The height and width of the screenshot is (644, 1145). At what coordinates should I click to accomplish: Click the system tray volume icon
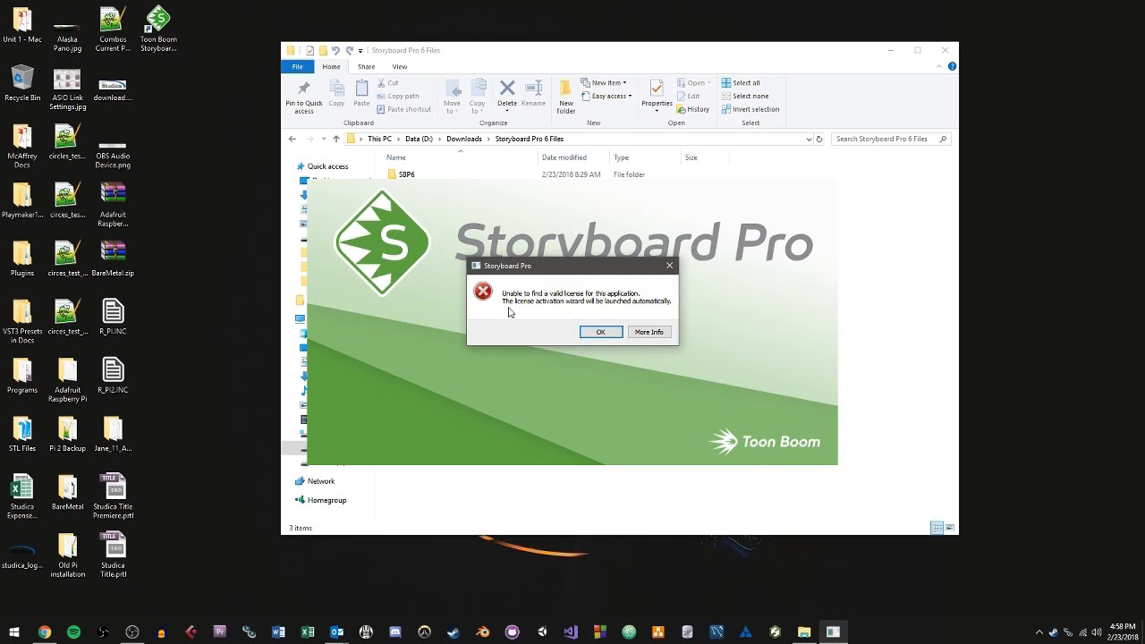[1096, 632]
